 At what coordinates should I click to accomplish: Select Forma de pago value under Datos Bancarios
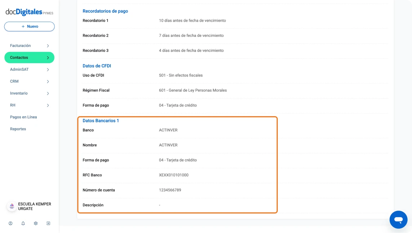coord(178,160)
